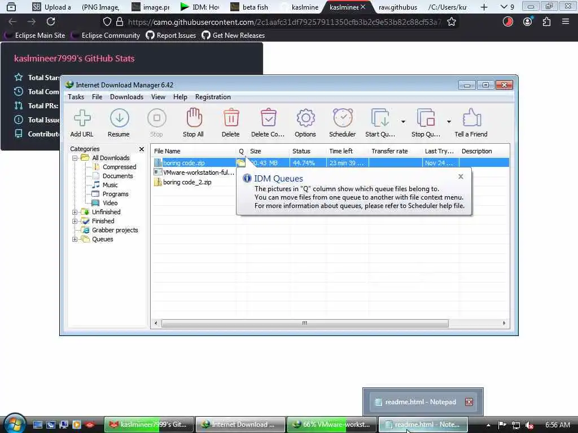Viewport: 578px width, 433px height.
Task: Click the taskbar volume icon
Action: click(529, 425)
